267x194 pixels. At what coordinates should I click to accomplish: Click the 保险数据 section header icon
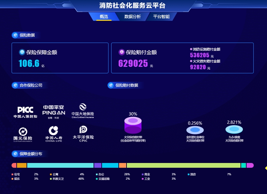point(15,35)
